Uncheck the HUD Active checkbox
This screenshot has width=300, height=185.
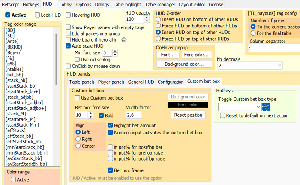8,15
